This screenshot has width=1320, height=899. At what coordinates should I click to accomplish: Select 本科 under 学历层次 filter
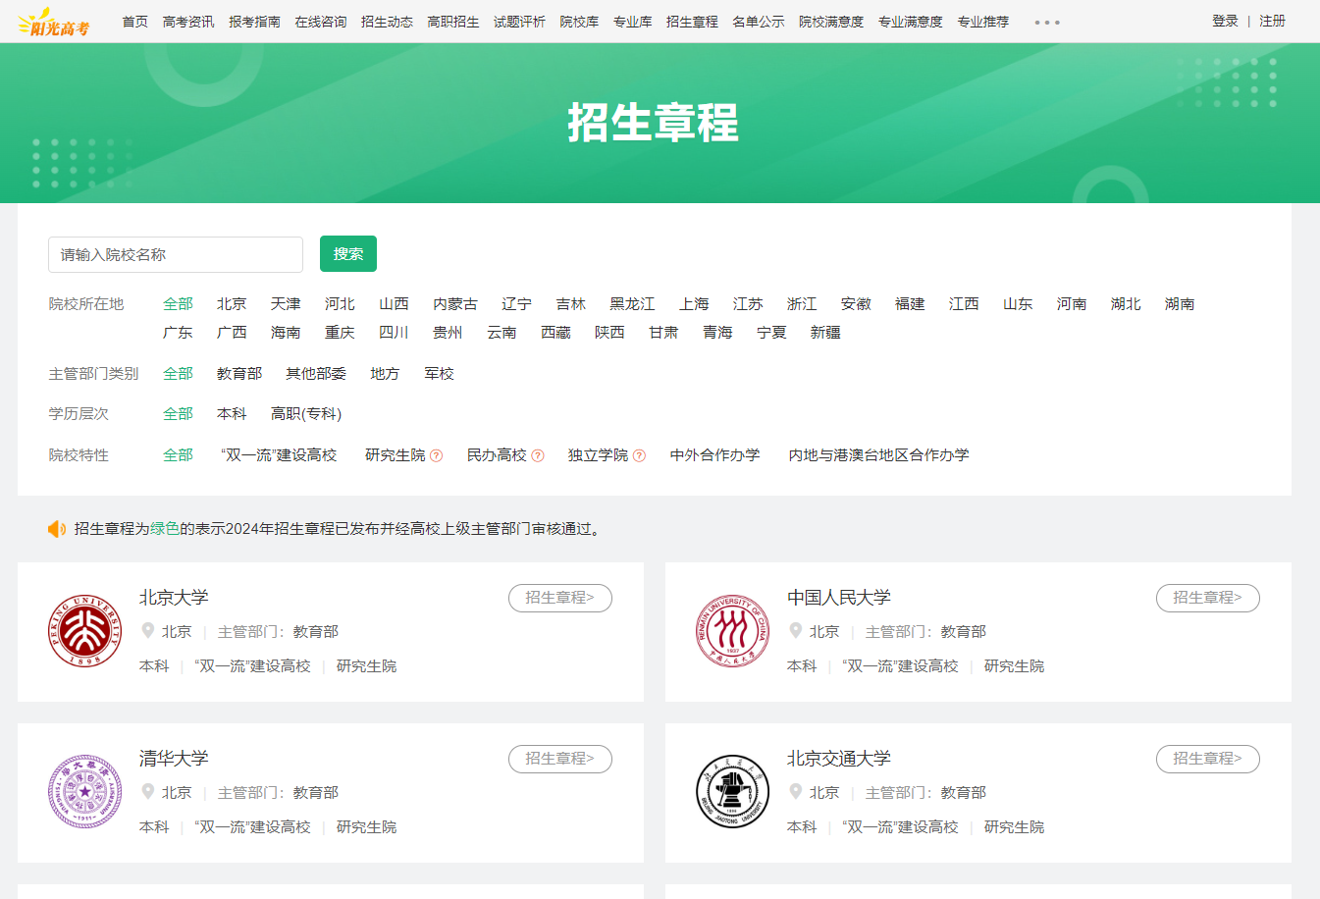[232, 414]
